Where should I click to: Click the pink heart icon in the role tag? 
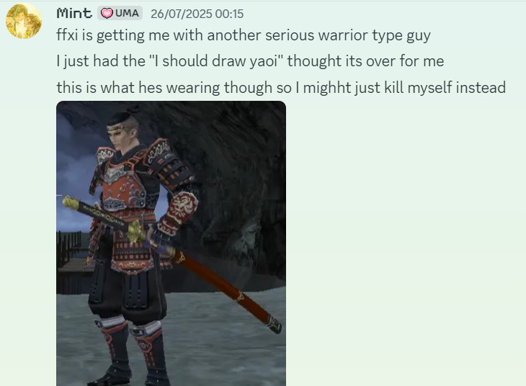coord(107,14)
